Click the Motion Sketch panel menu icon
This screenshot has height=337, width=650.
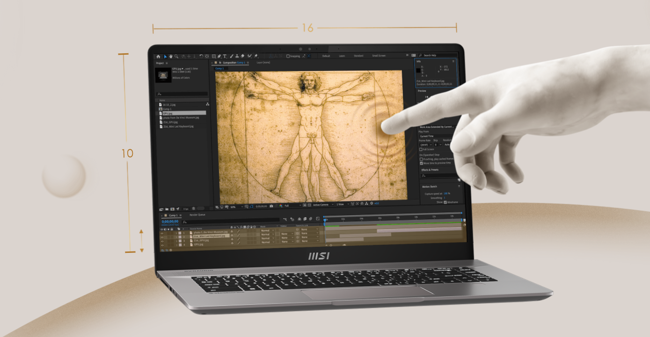[459, 186]
